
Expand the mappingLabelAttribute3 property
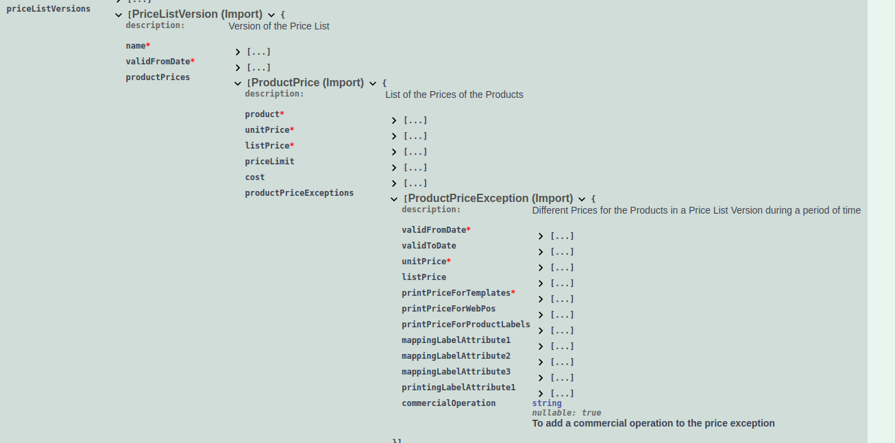click(541, 378)
